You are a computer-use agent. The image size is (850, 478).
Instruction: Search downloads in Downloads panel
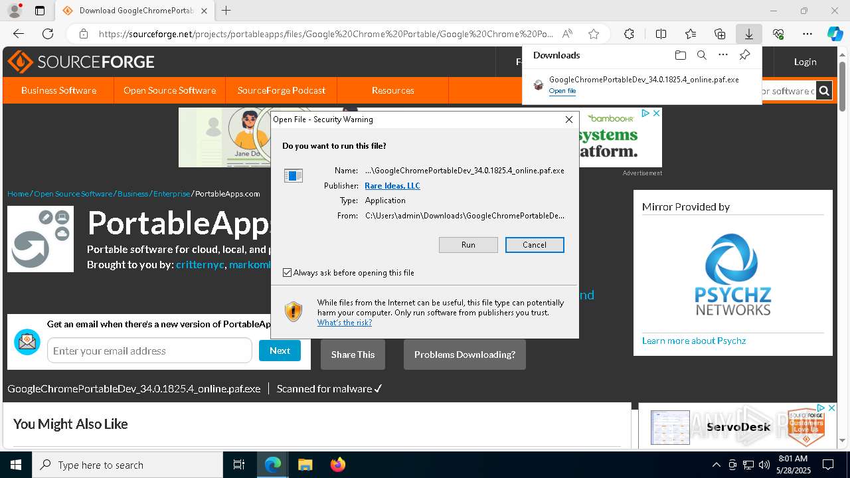point(701,55)
